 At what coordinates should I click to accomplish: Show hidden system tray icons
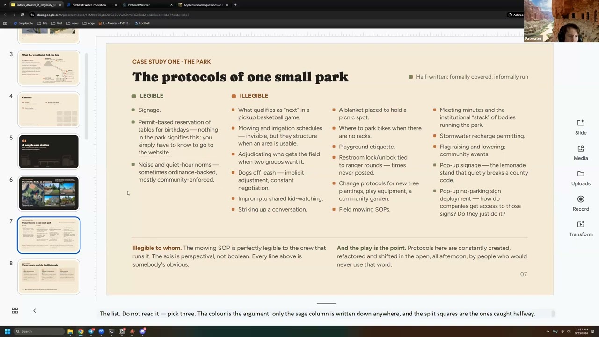[548, 331]
